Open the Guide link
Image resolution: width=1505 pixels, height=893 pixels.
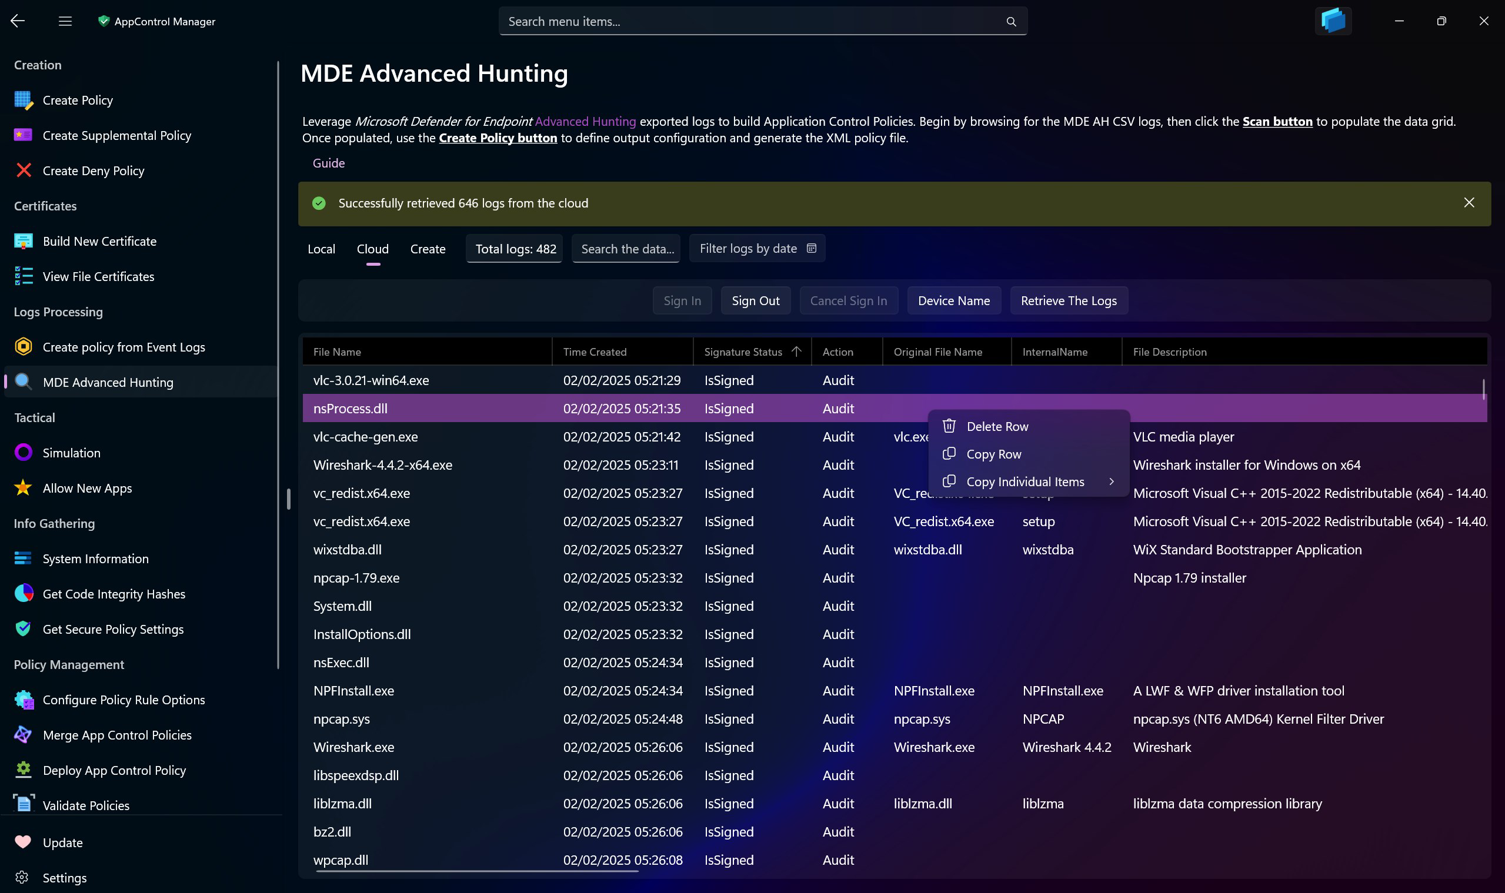[329, 163]
